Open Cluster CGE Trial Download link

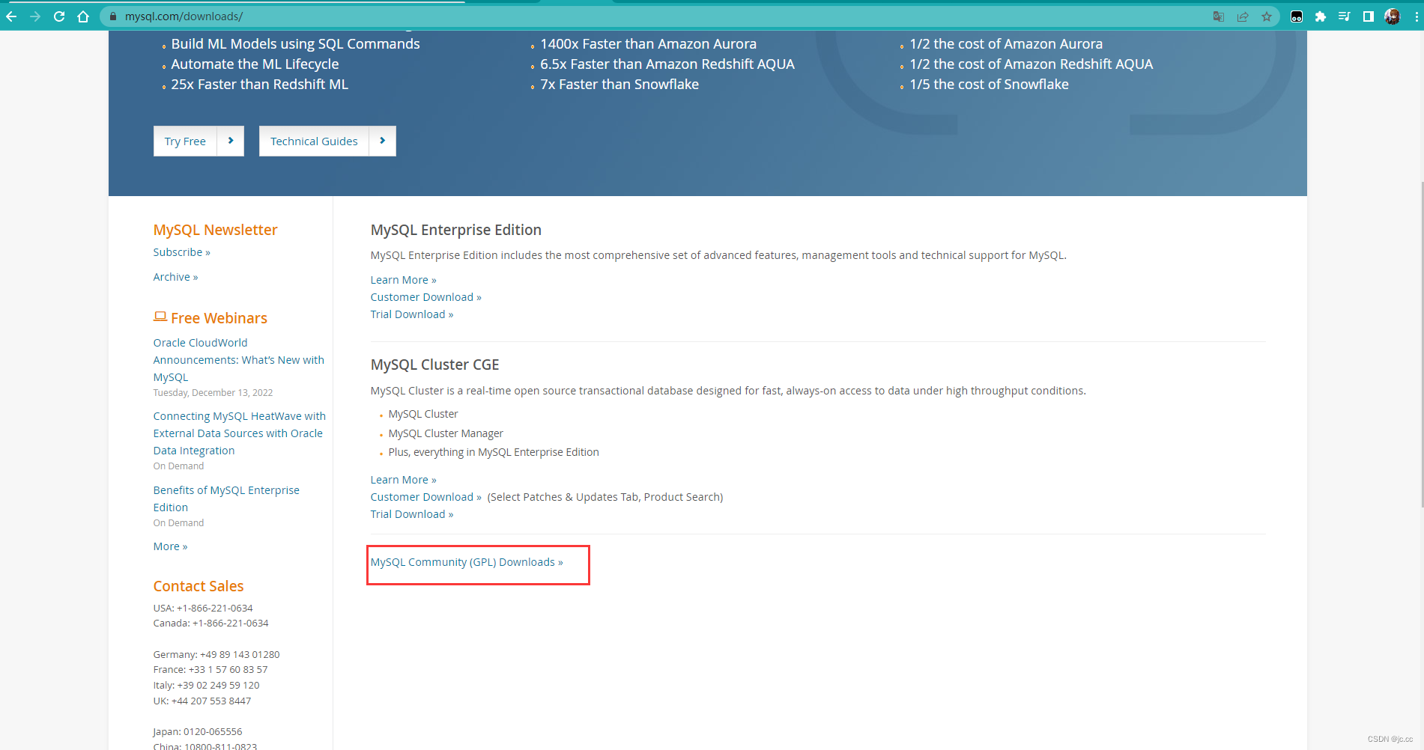(412, 514)
